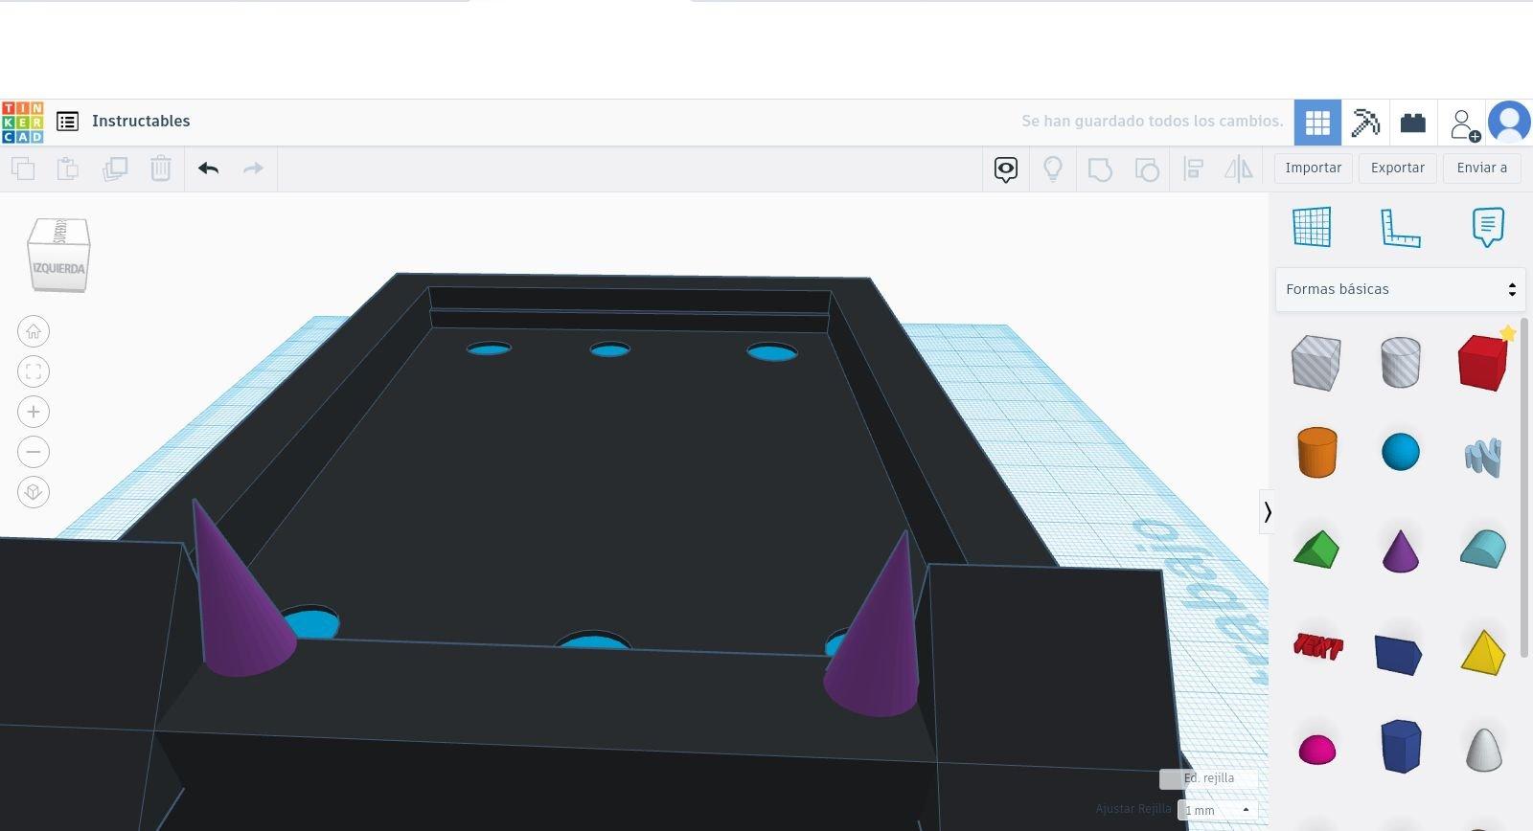The height and width of the screenshot is (831, 1533).
Task: Switch to 3D design grid view
Action: pos(1317,123)
